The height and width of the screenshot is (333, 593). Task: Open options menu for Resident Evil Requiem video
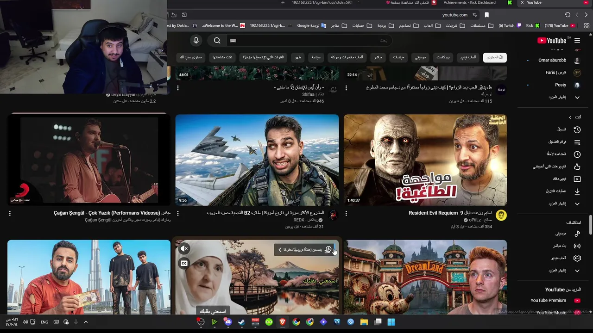pos(346,214)
